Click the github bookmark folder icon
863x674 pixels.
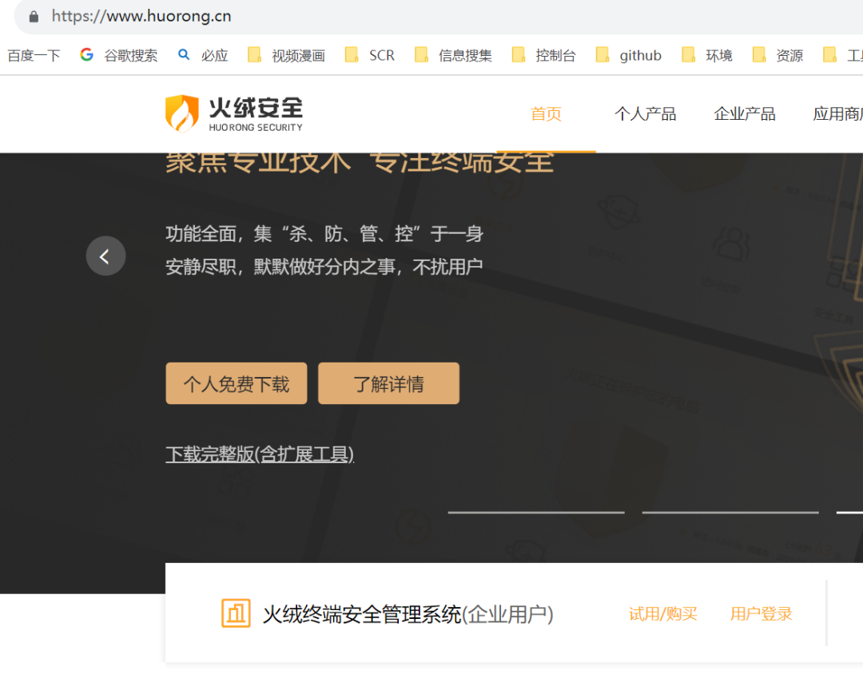click(x=603, y=54)
